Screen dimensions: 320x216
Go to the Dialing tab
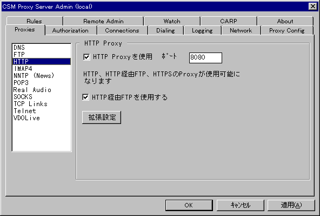point(165,30)
